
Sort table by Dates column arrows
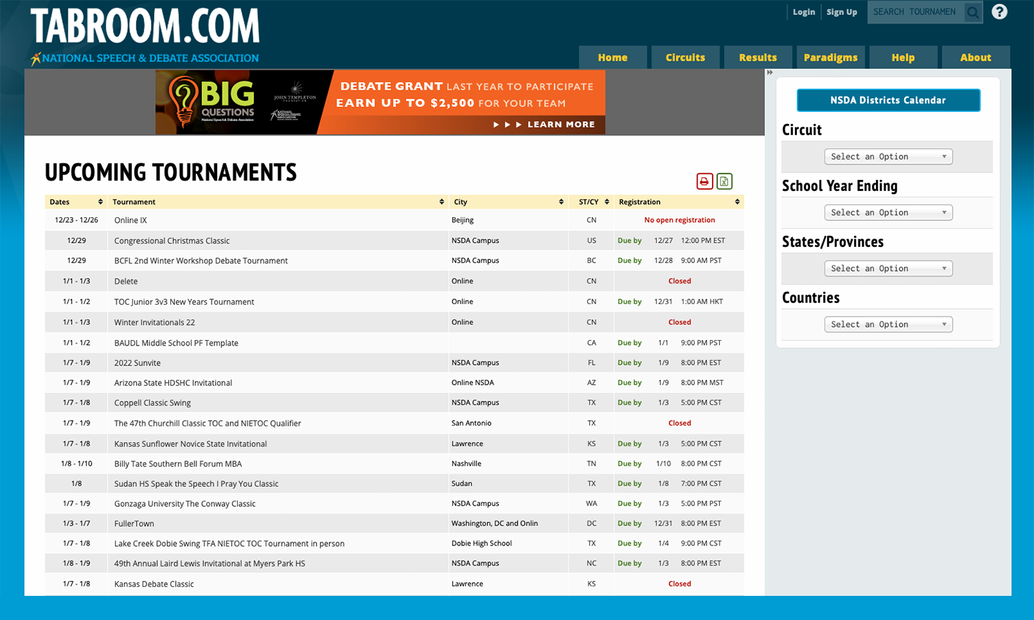pos(101,202)
